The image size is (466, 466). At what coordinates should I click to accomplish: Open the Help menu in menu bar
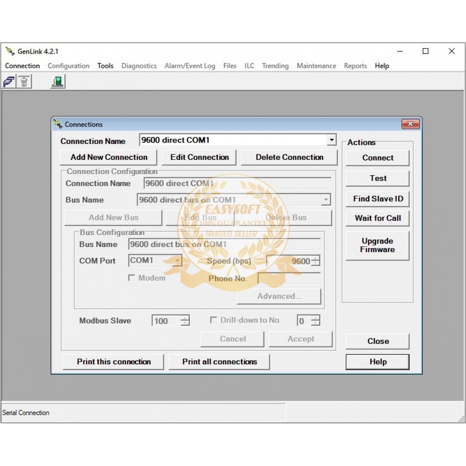(382, 66)
